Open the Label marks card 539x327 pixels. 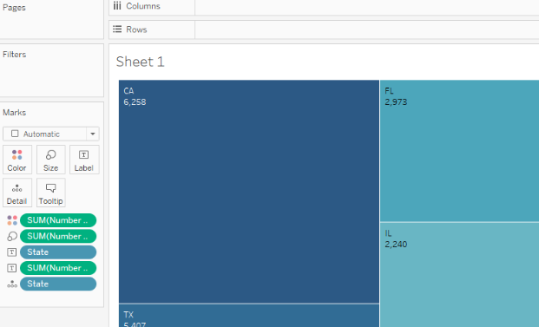coord(84,160)
